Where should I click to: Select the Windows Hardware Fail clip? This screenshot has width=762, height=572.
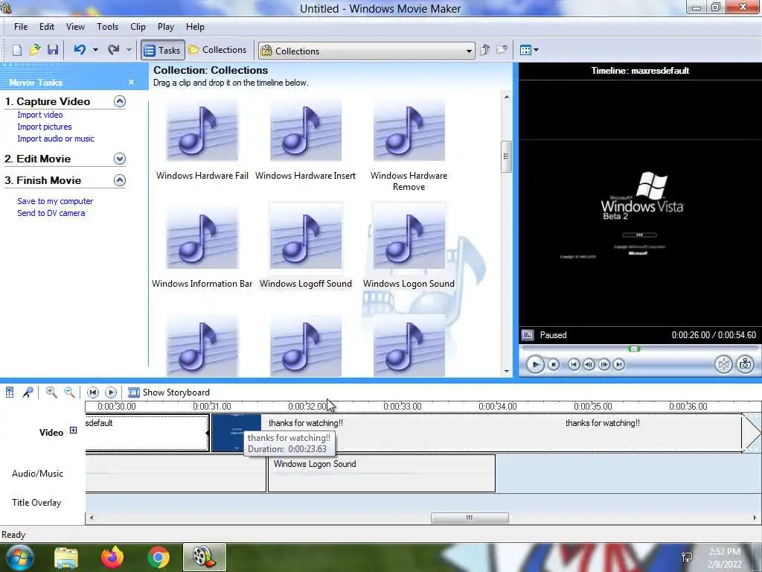click(x=202, y=140)
